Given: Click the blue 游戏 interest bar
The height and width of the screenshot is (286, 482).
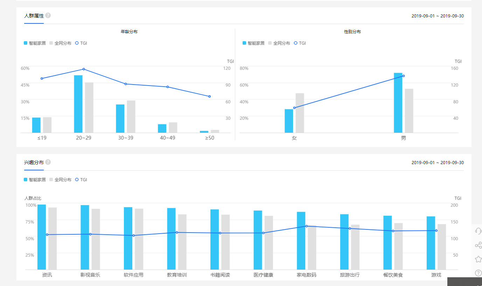Looking at the screenshot, I should coord(431,243).
